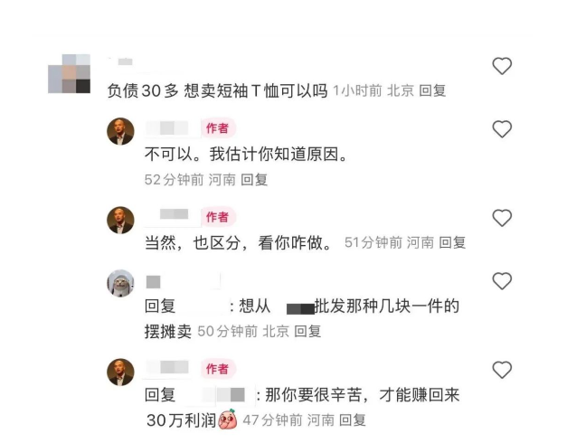Tap 回复 after 50分钟前 北京
The image size is (576, 443).
pyautogui.click(x=307, y=331)
